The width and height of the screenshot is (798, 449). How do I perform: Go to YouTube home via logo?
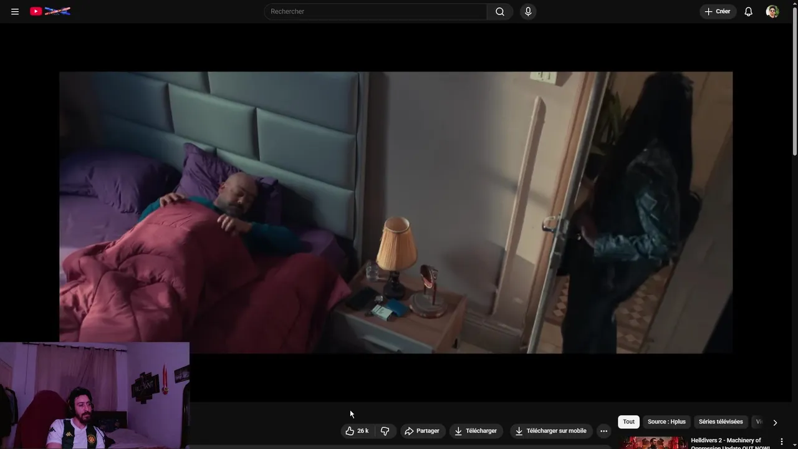[50, 11]
